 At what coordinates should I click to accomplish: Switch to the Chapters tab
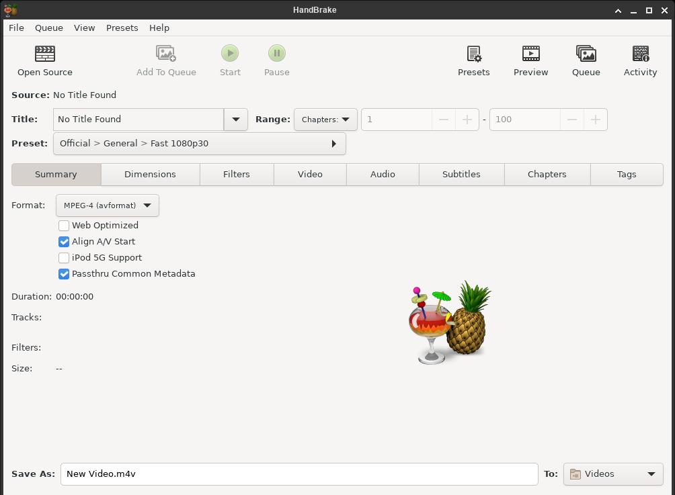pos(547,174)
